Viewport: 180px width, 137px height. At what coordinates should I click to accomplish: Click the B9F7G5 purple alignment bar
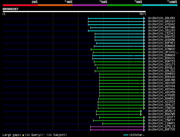coord(117,130)
